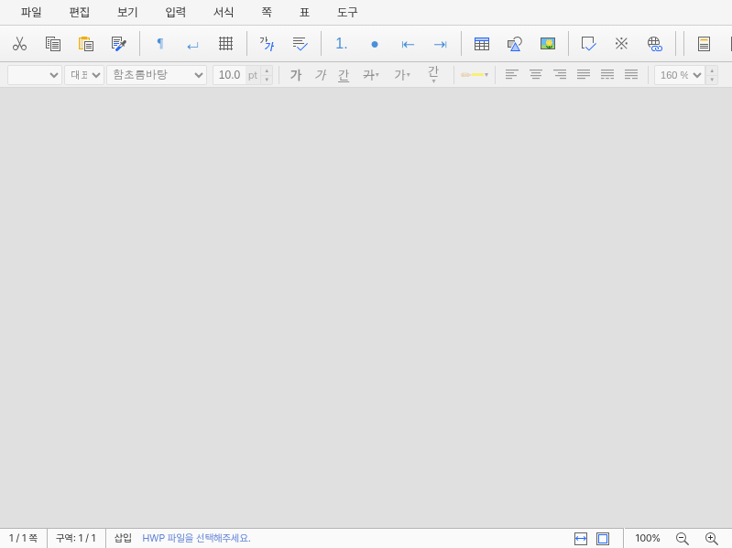Viewport: 732px width, 548px height.
Task: Click the Copy format brush icon
Action: (118, 44)
